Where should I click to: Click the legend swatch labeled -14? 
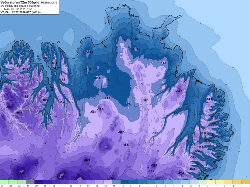pyautogui.click(x=90, y=182)
